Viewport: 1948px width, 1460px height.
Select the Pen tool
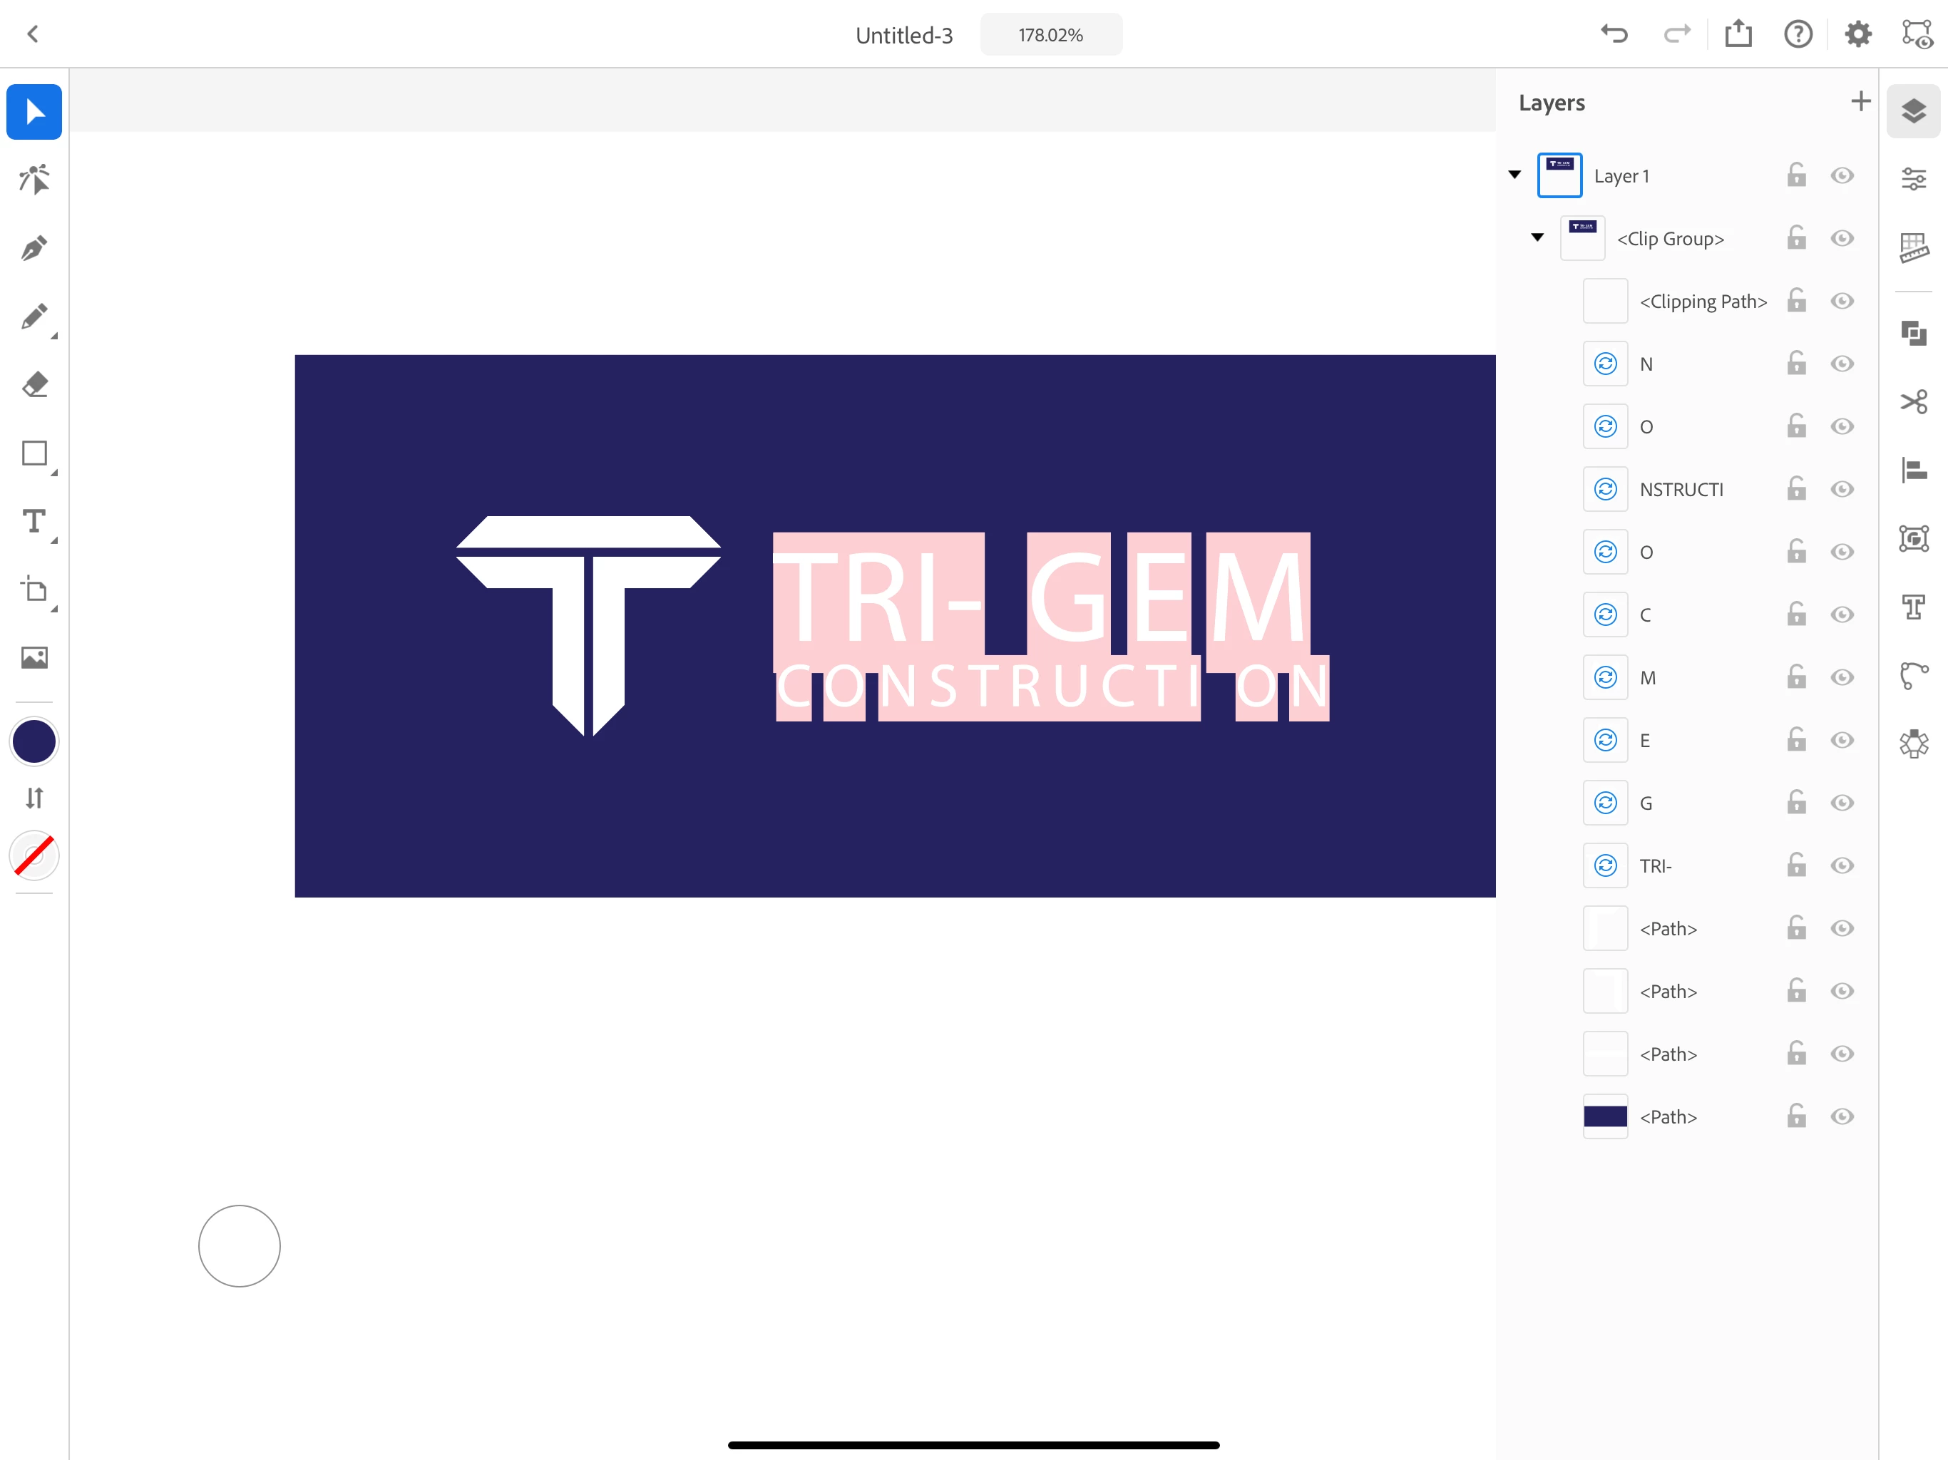[34, 248]
